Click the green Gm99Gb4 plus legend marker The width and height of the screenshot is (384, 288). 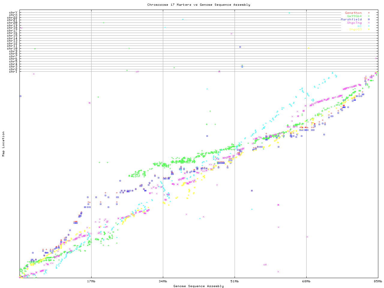click(x=369, y=16)
